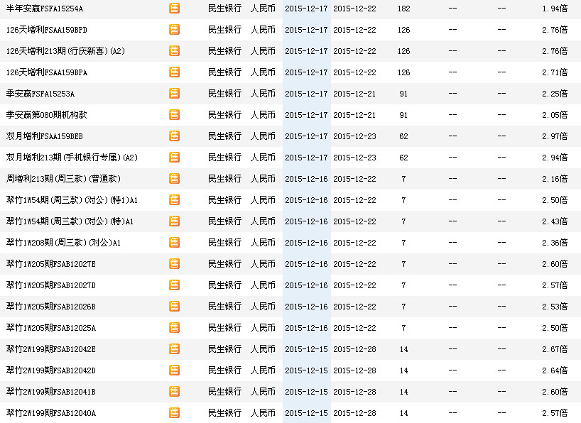Click the 售 icon for 翠竹2W199期FSAB12040A
The height and width of the screenshot is (423, 581).
(x=174, y=413)
